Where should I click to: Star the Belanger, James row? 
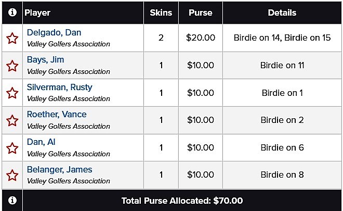tap(12, 175)
